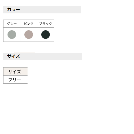Select the black color circle

46,35
